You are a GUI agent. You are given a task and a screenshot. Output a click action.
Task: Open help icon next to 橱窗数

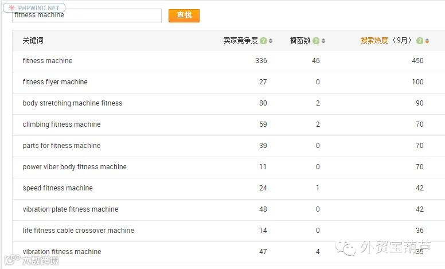[x=316, y=41]
